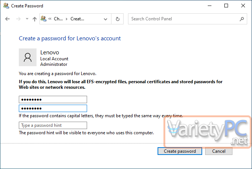Click the Lenovo account avatar picture

click(28, 57)
